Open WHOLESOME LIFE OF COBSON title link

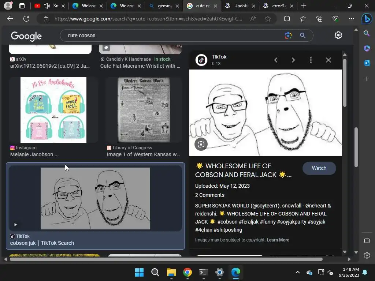[243, 170]
